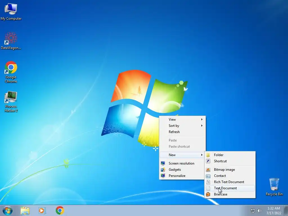Click the Show desktop button

286,210
